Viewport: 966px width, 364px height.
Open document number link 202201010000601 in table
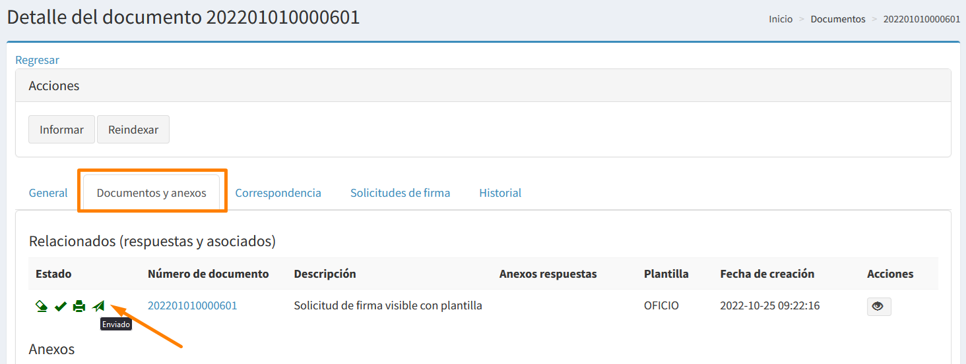click(193, 305)
